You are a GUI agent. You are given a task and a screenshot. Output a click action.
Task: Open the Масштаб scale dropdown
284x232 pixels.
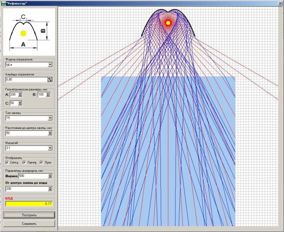[x=50, y=148]
